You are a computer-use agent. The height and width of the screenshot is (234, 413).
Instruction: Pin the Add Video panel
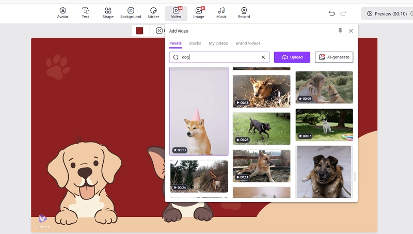[x=340, y=30]
